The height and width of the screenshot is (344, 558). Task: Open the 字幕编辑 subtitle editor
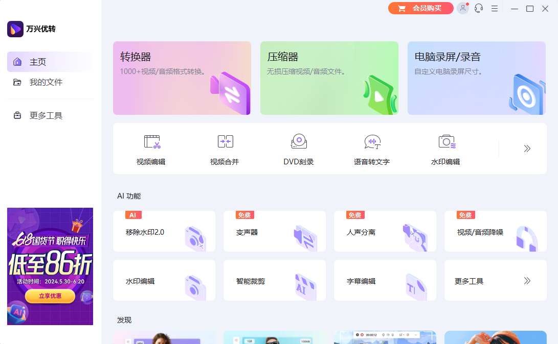[385, 280]
